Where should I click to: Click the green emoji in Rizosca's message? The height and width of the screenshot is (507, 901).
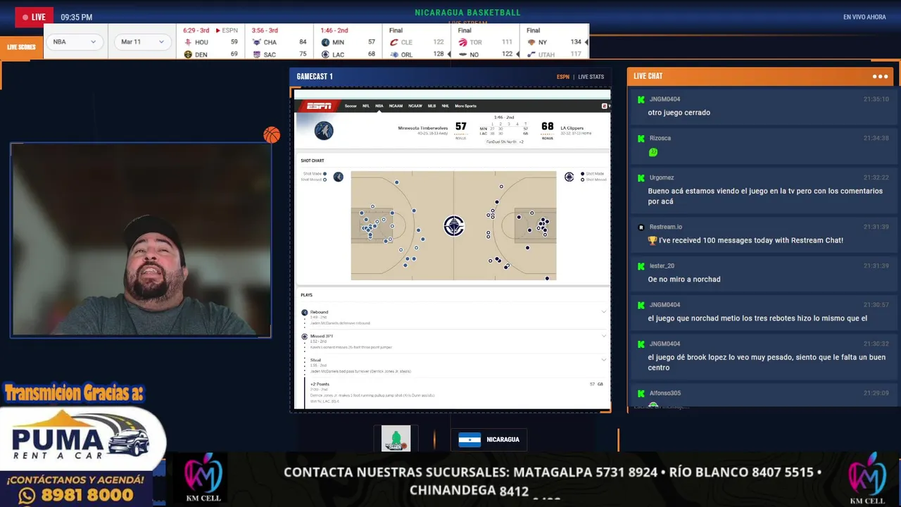(x=653, y=152)
